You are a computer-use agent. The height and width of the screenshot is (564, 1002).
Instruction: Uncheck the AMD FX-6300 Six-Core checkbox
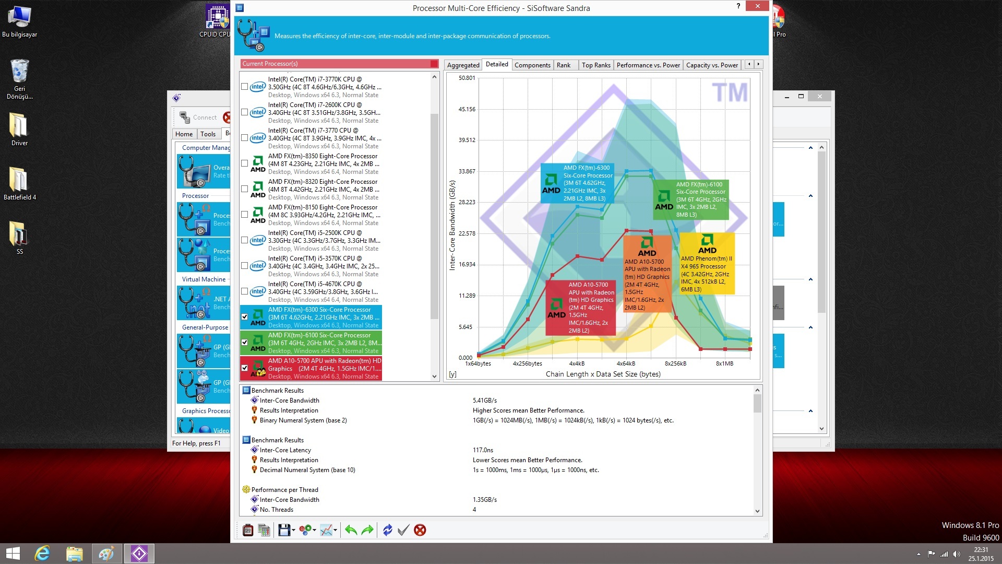pos(244,317)
